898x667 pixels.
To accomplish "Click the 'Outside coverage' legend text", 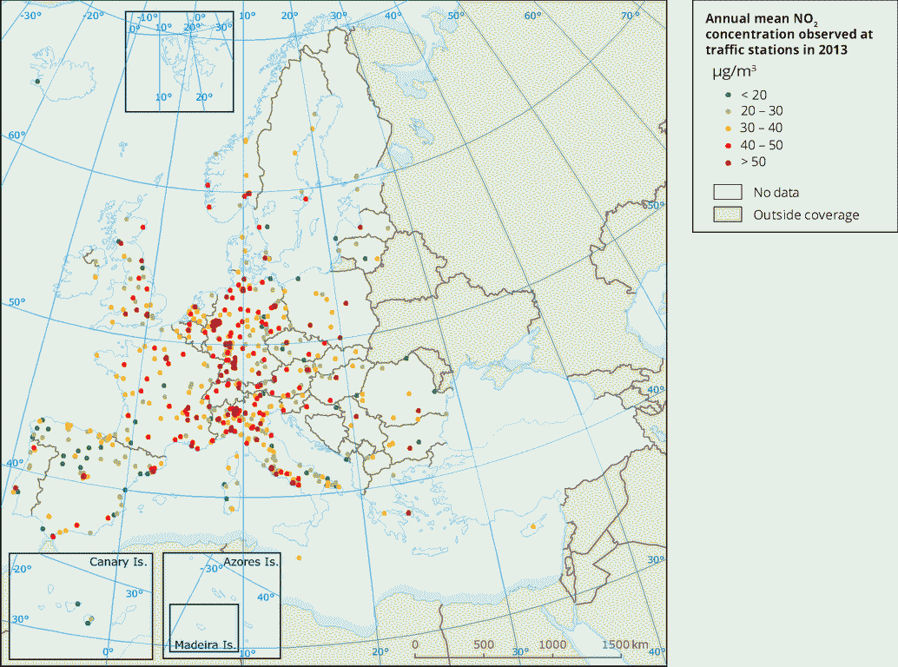I will click(x=805, y=215).
